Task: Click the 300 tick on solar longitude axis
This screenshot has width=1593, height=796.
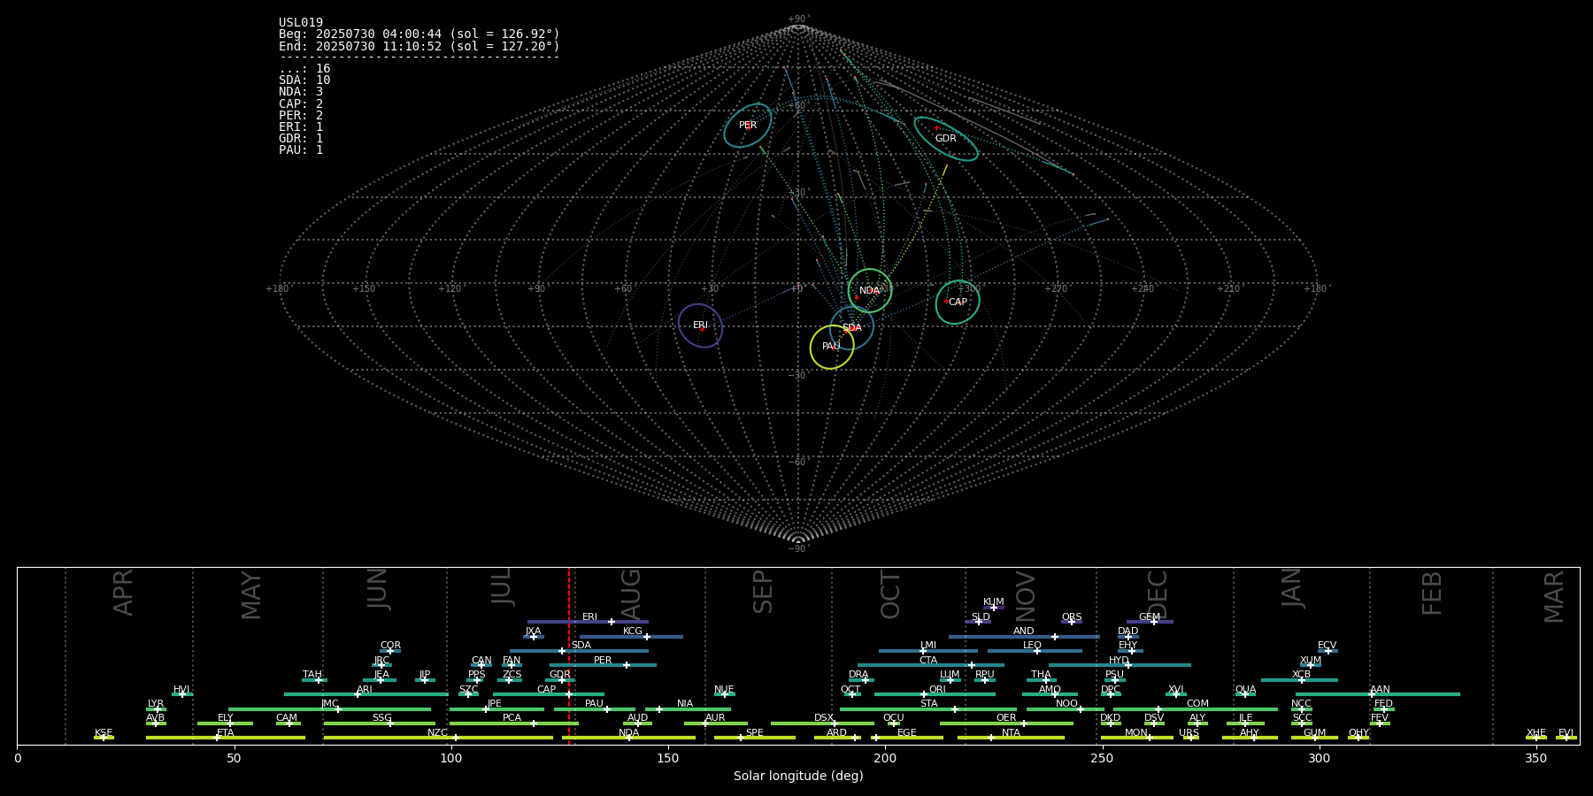Action: click(1319, 759)
